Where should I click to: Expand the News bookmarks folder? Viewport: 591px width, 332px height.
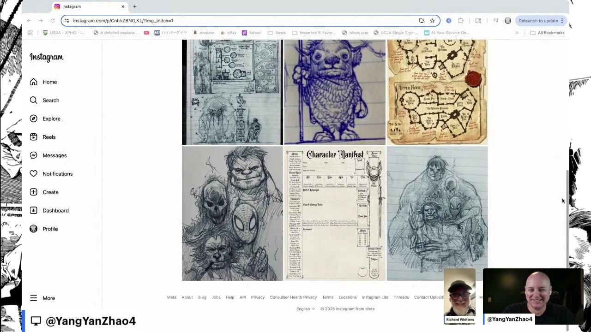pyautogui.click(x=277, y=33)
